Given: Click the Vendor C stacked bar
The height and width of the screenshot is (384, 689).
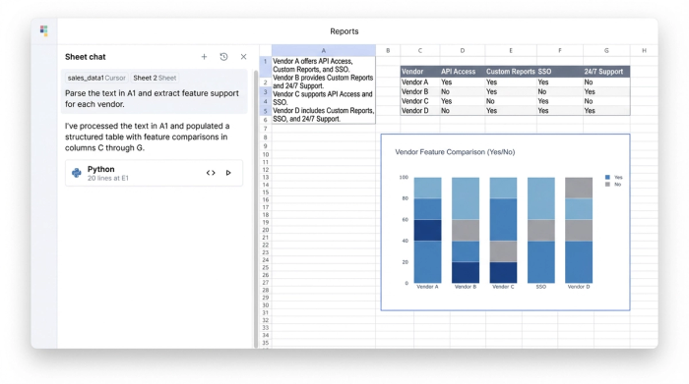Looking at the screenshot, I should point(503,230).
